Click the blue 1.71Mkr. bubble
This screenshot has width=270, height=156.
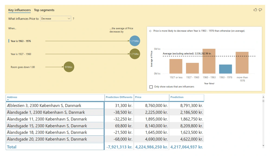pyautogui.click(x=135, y=41)
